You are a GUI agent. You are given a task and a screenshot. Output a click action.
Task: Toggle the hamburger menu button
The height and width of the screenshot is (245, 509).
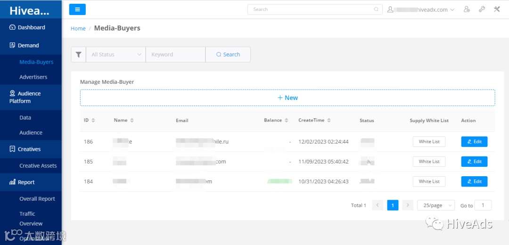[77, 9]
